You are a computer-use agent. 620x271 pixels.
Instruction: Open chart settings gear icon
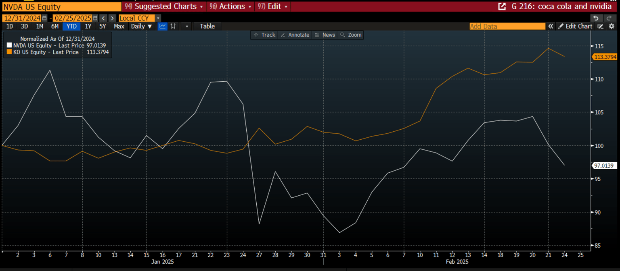point(612,26)
